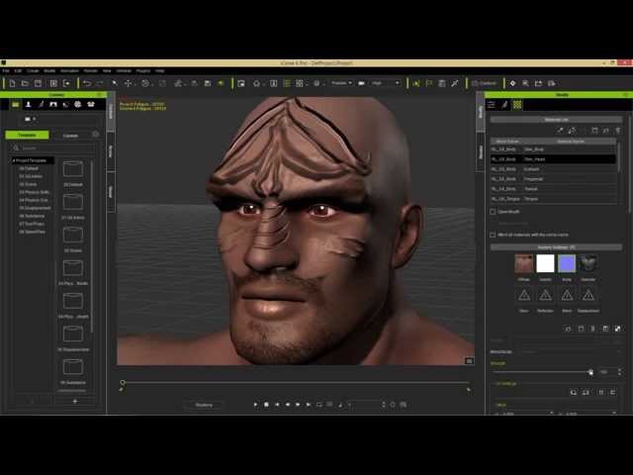Switch the Modify panel to the checker texture icon
This screenshot has width=633, height=475.
tap(517, 105)
